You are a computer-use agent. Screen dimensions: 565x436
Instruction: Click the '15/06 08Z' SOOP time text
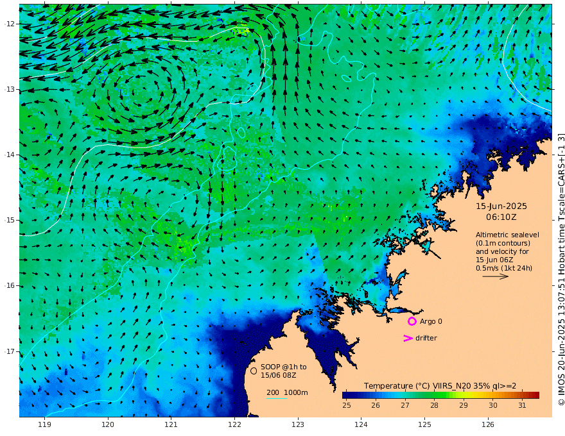[x=279, y=375]
